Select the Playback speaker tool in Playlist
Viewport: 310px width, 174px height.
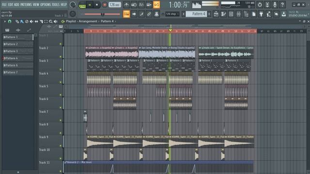56,21
